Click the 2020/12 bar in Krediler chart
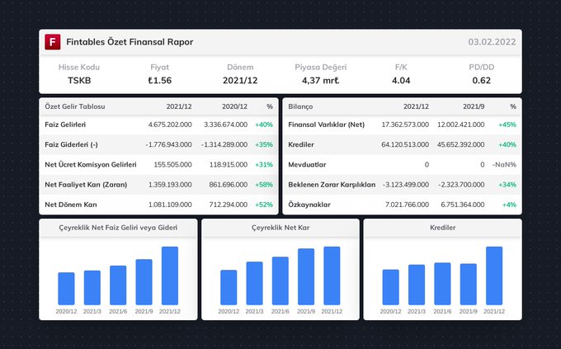561x349 pixels. point(391,287)
